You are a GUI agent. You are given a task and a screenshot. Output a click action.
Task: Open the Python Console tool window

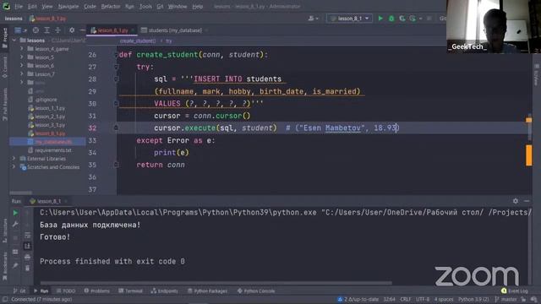(256, 290)
